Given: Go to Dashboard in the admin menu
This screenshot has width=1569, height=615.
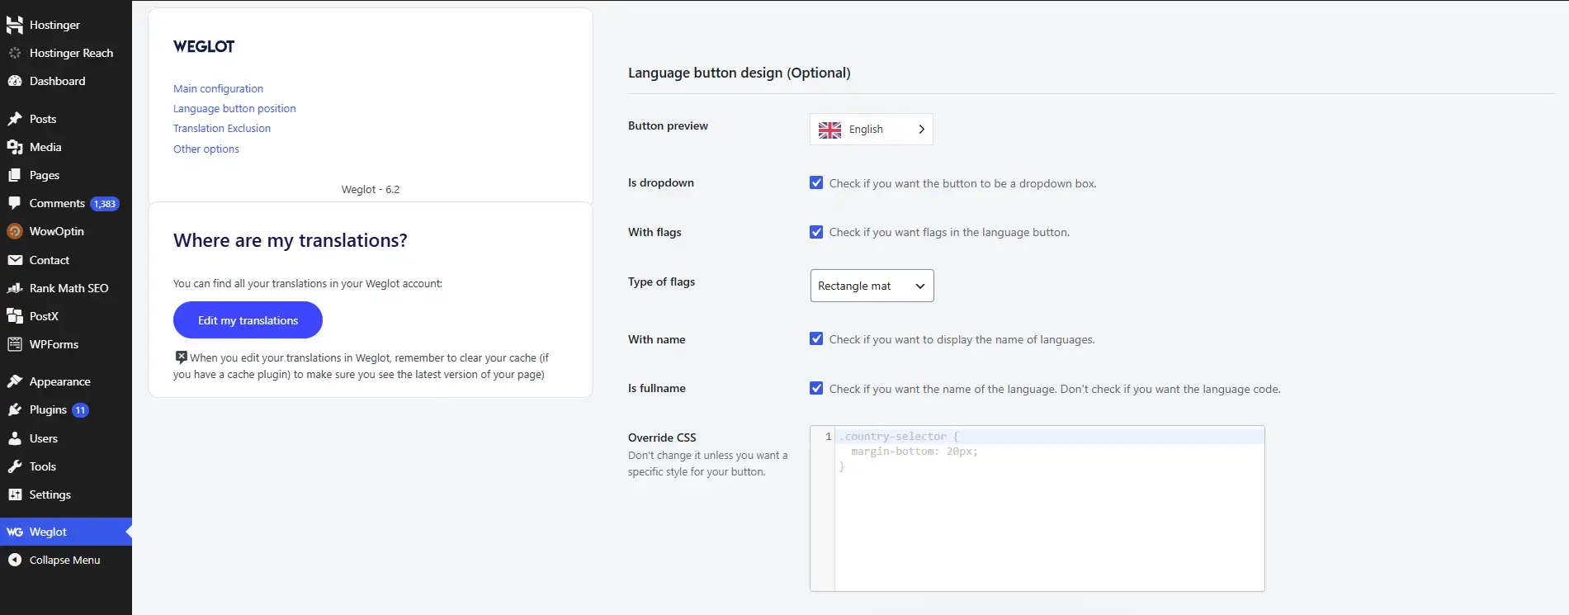Looking at the screenshot, I should 66,81.
